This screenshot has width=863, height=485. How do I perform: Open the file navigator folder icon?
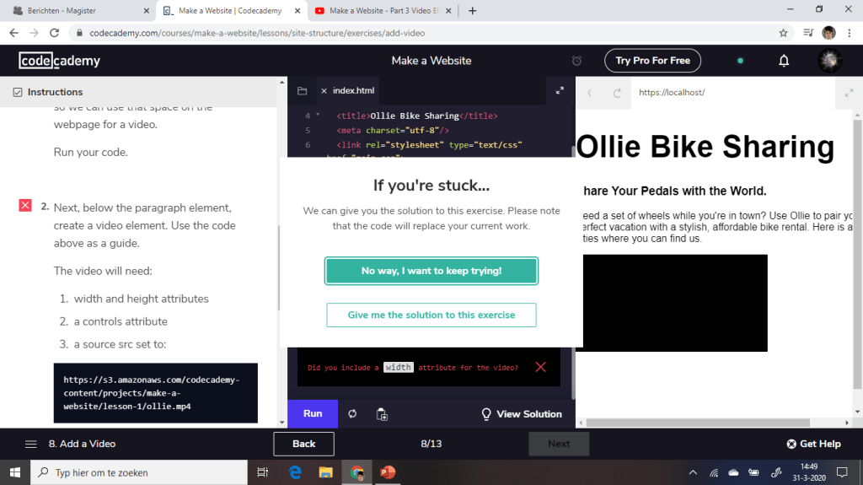(x=303, y=91)
